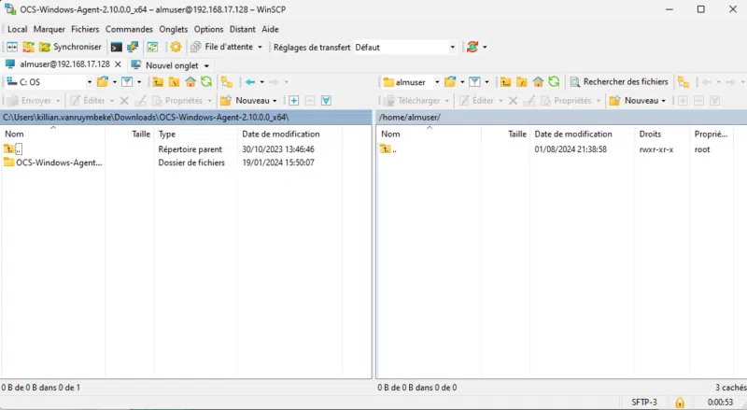Image resolution: width=747 pixels, height=410 pixels.
Task: Open the Onglets menu
Action: click(x=174, y=29)
